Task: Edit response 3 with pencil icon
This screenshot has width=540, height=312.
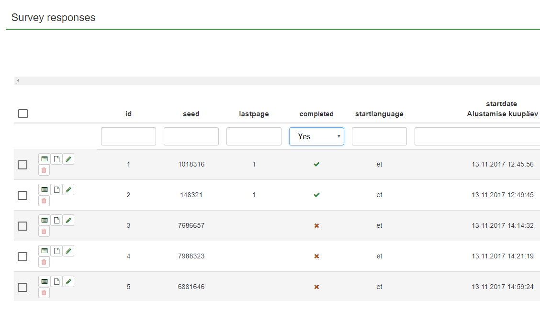Action: (x=68, y=221)
